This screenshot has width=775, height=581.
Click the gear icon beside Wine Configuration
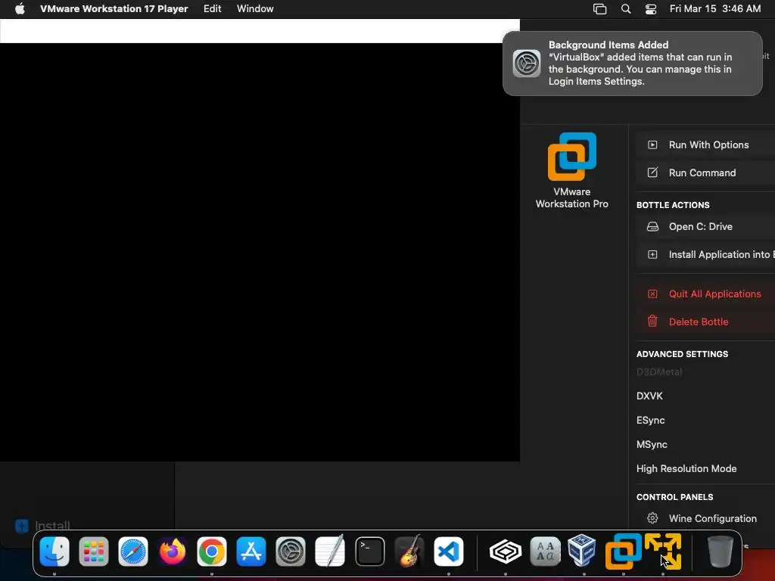(652, 518)
